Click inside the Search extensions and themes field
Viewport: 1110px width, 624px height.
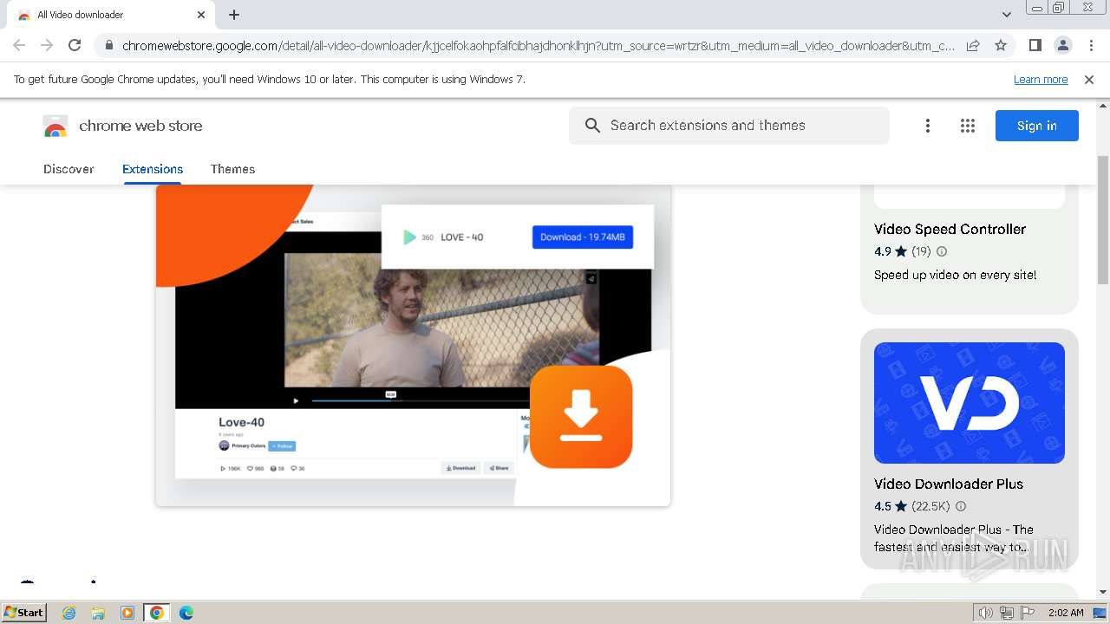click(x=729, y=126)
